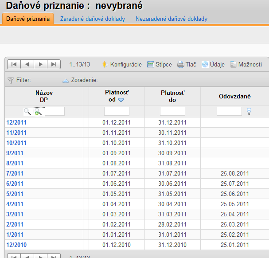This screenshot has width=269, height=258.
Task: Click Platnosť od filter input
Action: (117, 111)
